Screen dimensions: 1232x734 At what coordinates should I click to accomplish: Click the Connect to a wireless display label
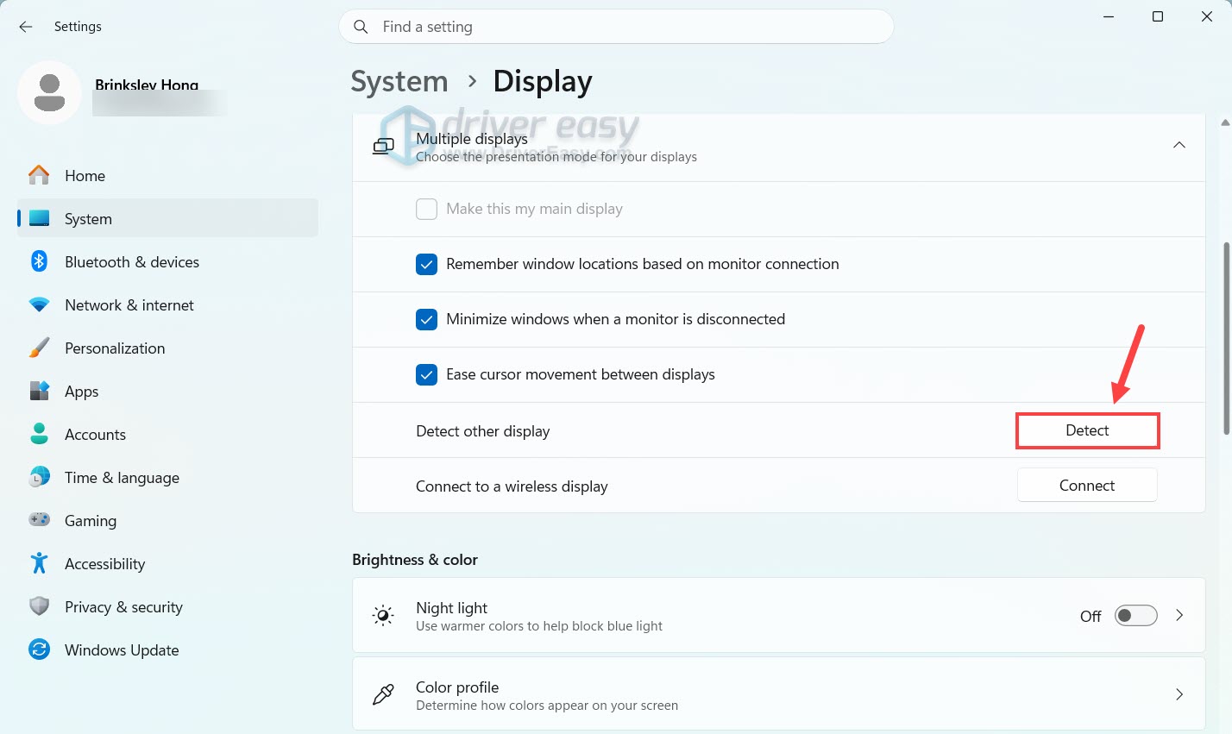512,486
